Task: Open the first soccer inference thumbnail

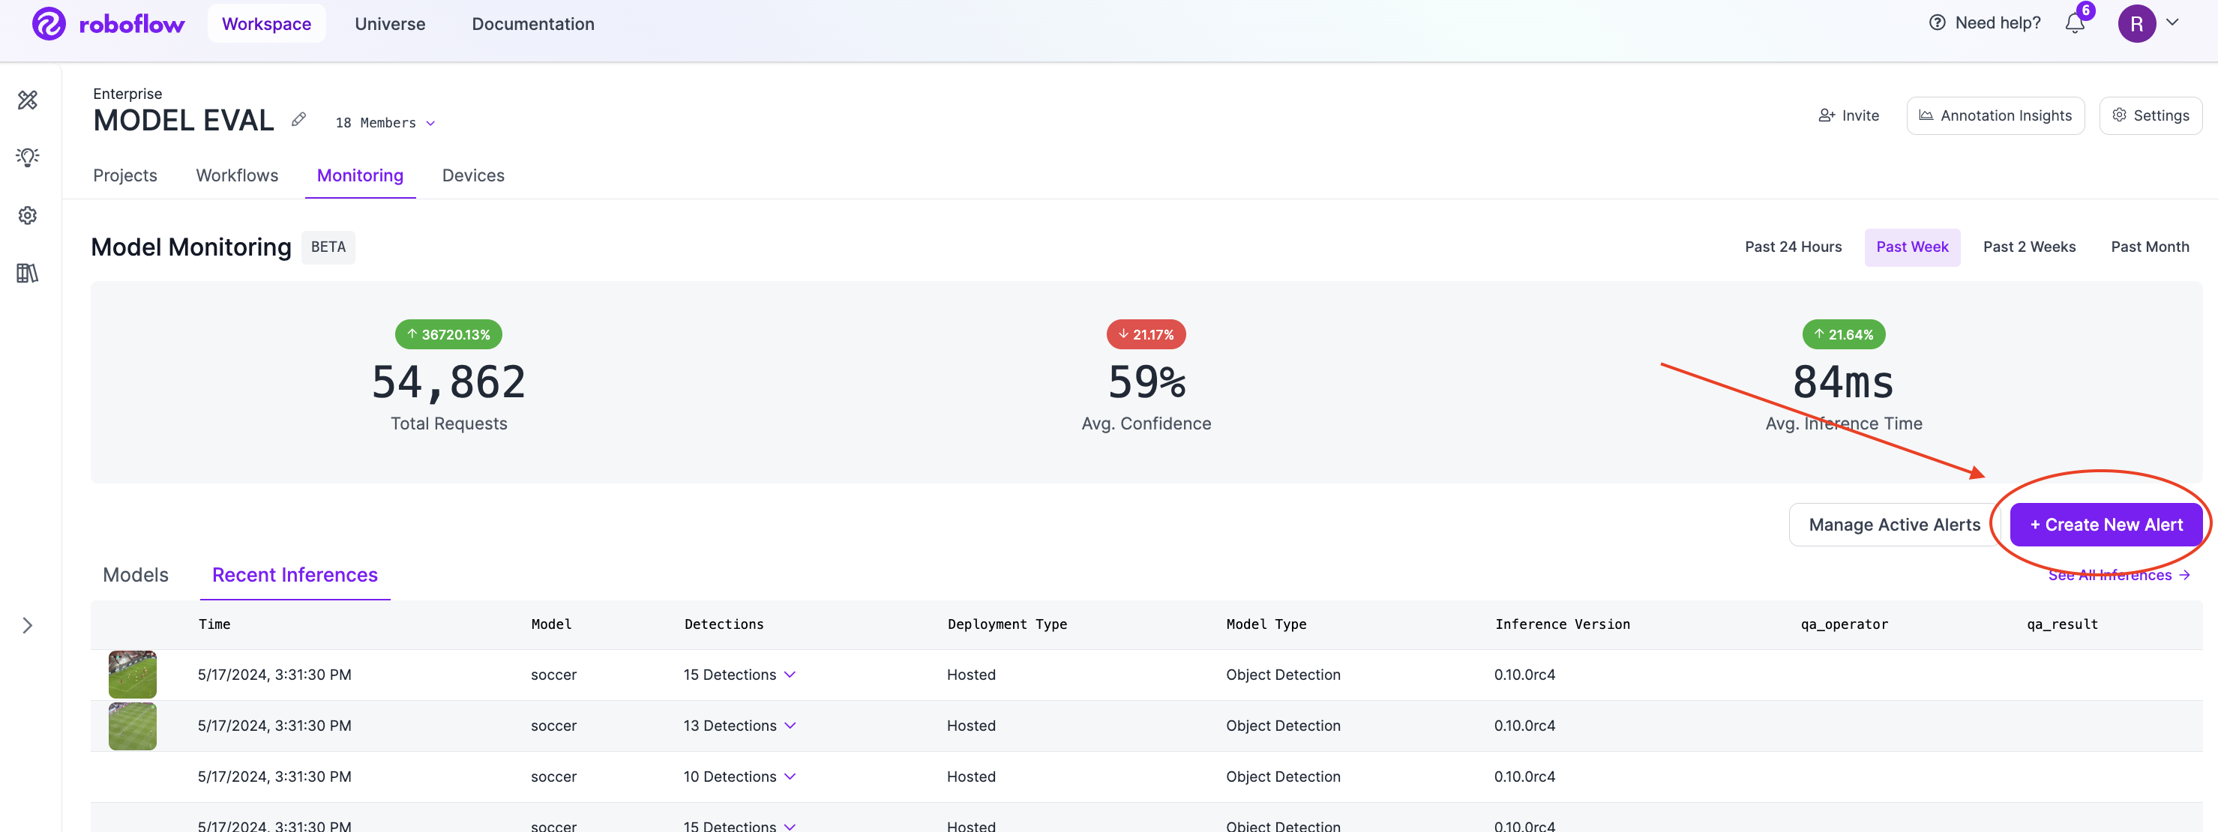Action: coord(132,674)
